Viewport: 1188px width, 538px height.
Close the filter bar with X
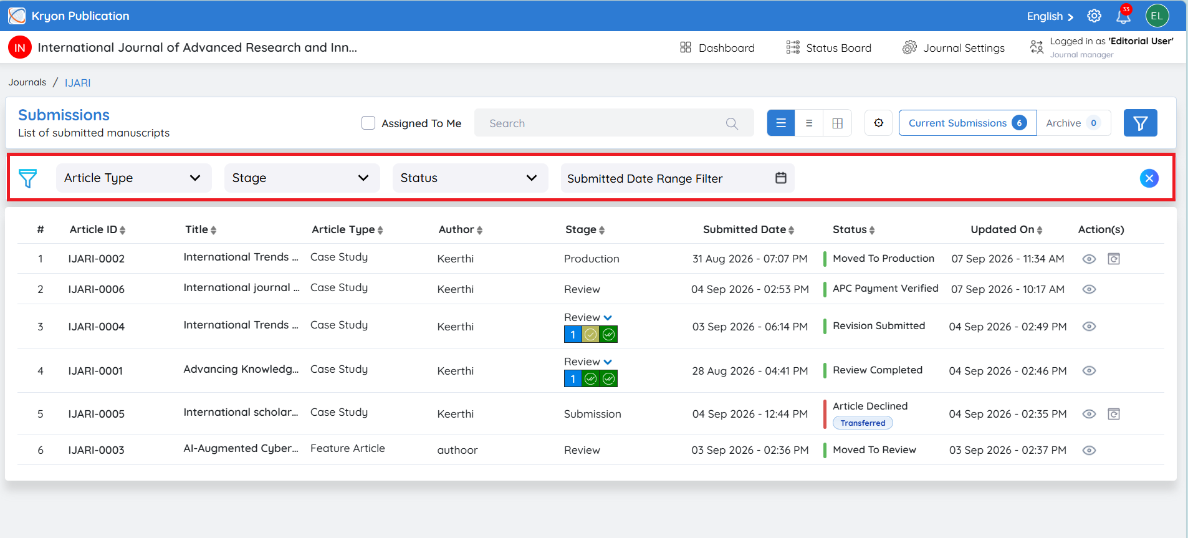(1149, 178)
